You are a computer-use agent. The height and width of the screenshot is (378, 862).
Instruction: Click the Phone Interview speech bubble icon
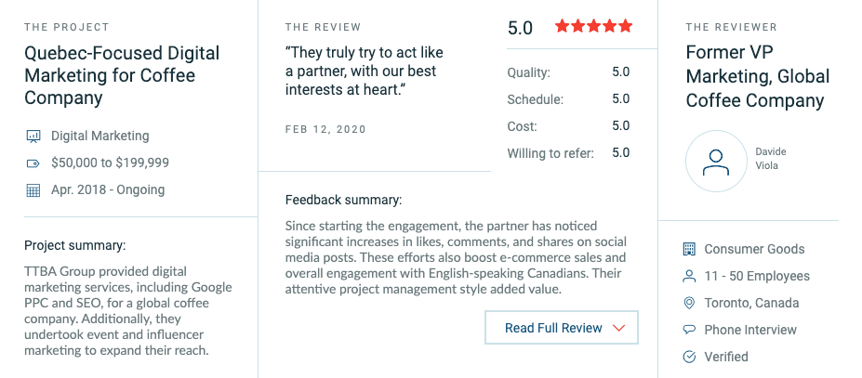click(689, 330)
